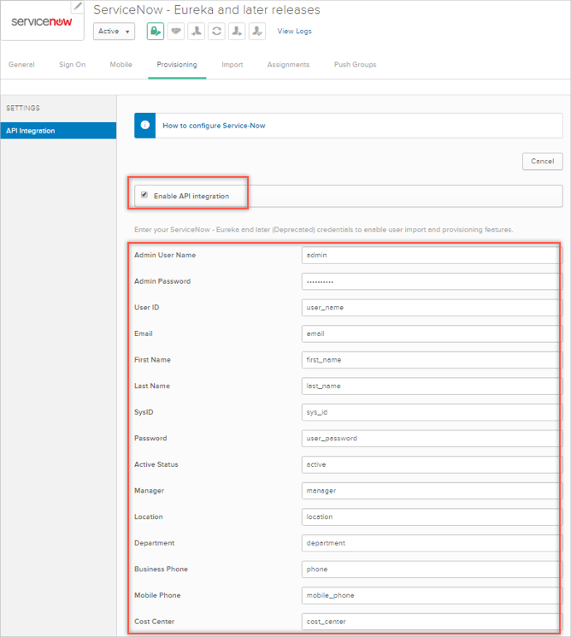Viewport: 571px width, 637px height.
Task: Click the handshake icon in the header
Action: tap(176, 31)
